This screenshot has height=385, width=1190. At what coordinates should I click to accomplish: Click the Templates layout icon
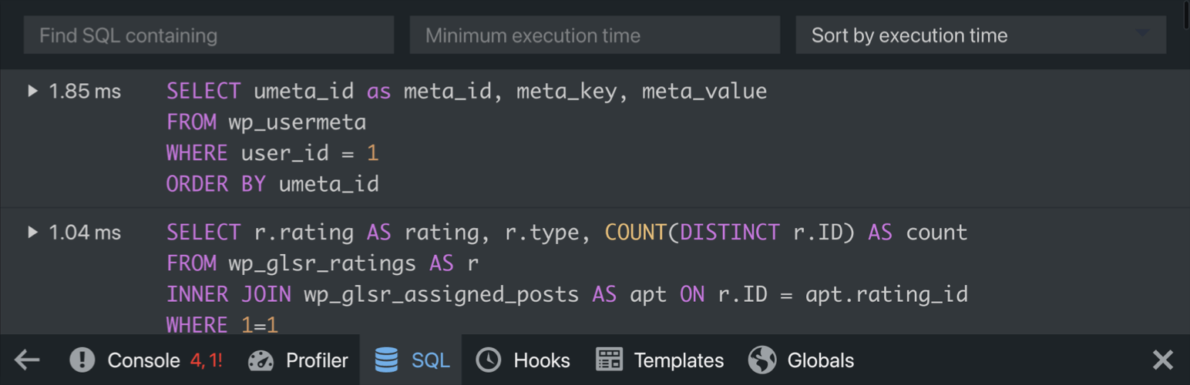click(x=609, y=360)
